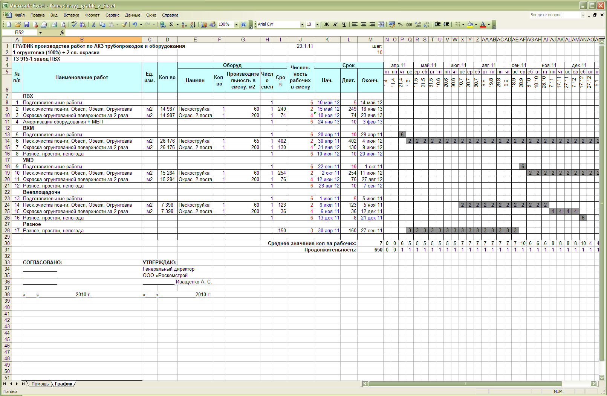Screen dimensions: 607x396
Task: Toggle bold formatting (Ж)
Action: coord(327,24)
